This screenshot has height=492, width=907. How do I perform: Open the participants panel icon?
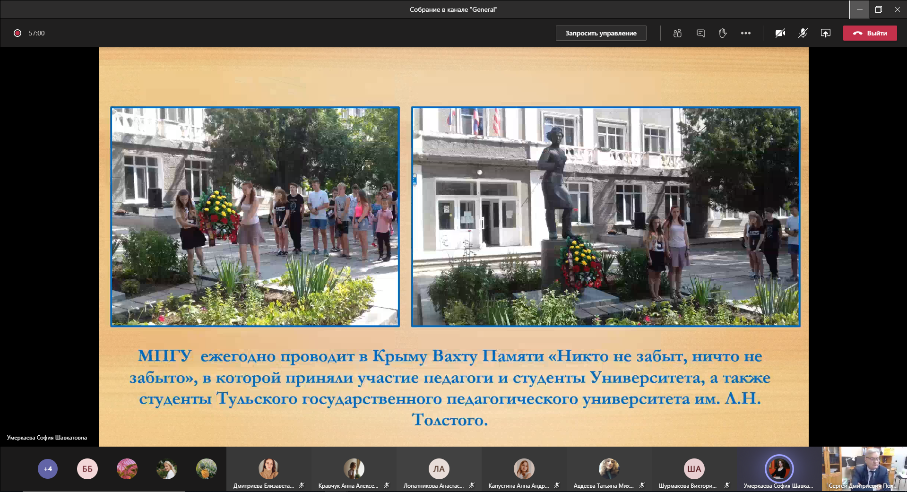677,33
